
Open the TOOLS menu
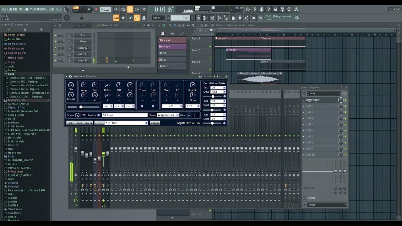[x=51, y=9]
